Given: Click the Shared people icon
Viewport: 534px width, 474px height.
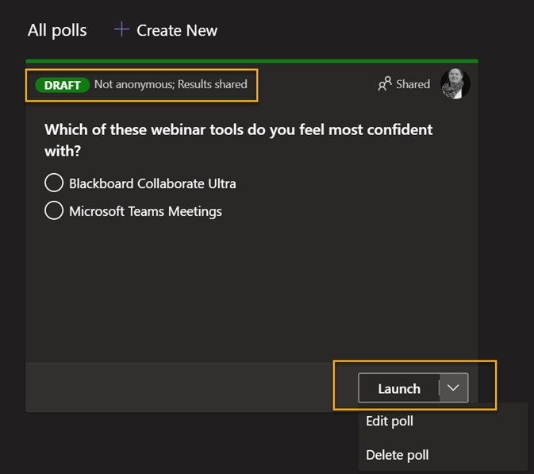Looking at the screenshot, I should [385, 84].
